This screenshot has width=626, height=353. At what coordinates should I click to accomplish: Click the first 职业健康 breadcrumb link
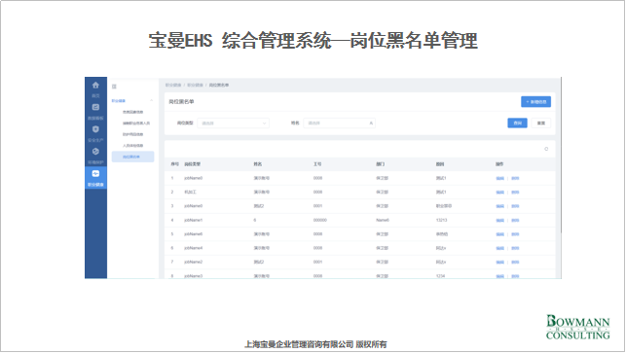[173, 85]
